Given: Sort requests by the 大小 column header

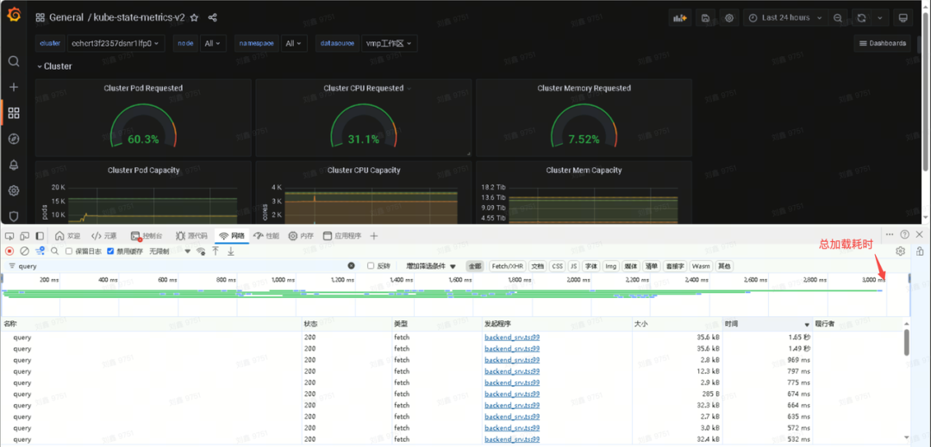Looking at the screenshot, I should click(x=677, y=325).
